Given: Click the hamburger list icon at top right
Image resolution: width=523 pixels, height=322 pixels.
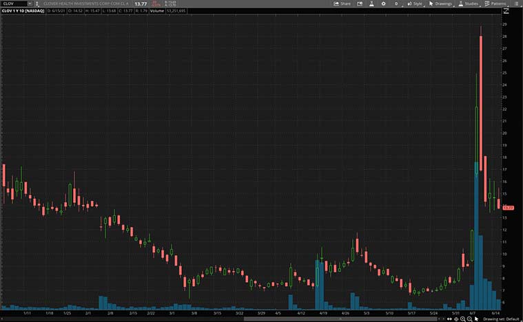Looking at the screenshot, I should (516, 3).
